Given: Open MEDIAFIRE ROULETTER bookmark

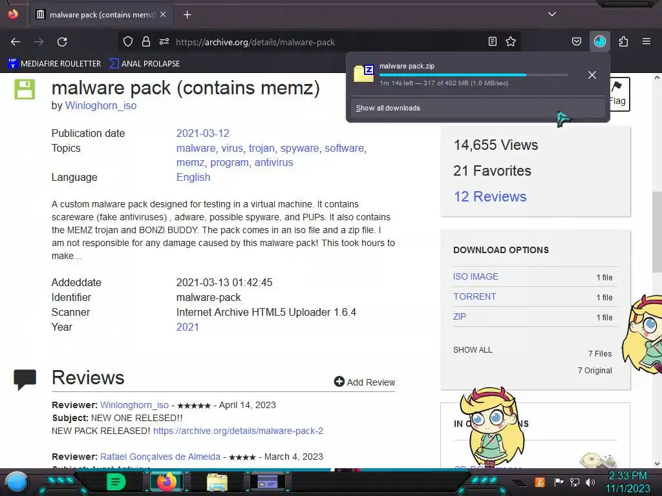Looking at the screenshot, I should [x=54, y=64].
